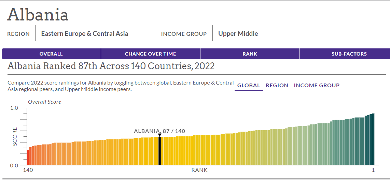Image resolution: width=390 pixels, height=180 pixels.
Task: Click the 'ALBANIA, 87 / 140' chart label
Action: pyautogui.click(x=159, y=131)
